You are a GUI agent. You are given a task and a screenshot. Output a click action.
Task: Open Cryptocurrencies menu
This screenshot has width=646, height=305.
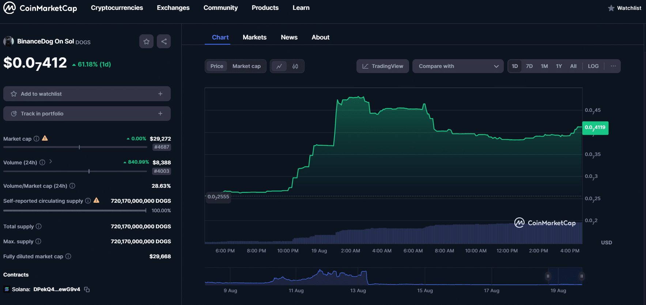point(117,8)
